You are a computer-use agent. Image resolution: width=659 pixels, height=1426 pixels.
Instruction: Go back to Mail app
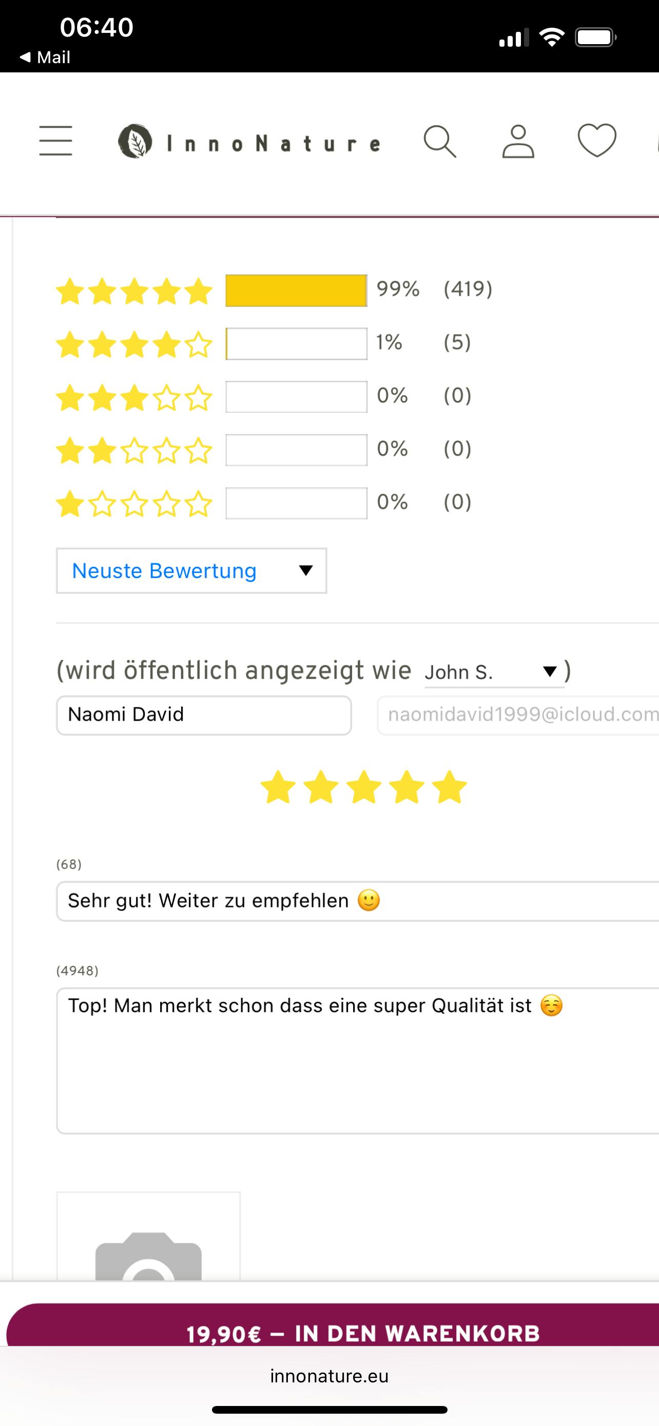click(45, 57)
